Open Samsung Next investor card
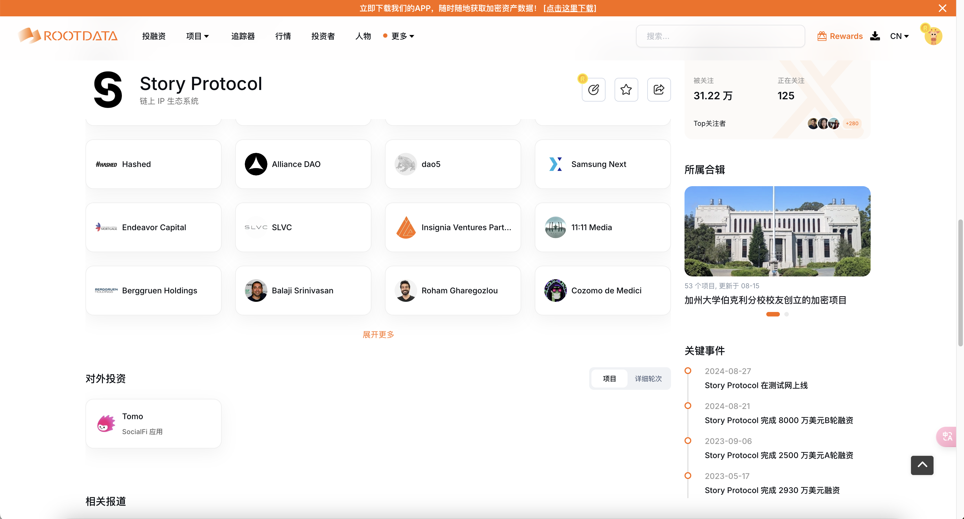 602,164
